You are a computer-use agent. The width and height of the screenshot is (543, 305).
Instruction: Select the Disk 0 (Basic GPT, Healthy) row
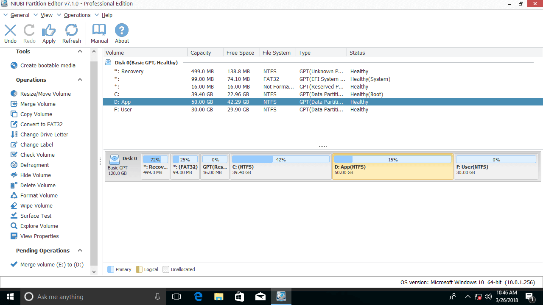click(x=323, y=63)
